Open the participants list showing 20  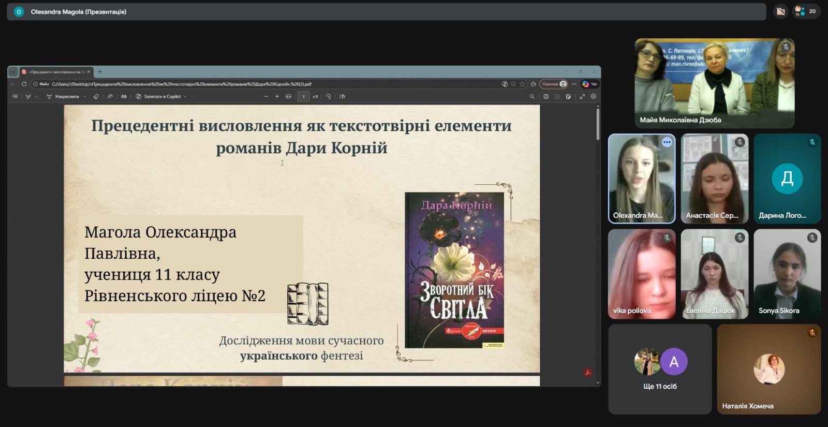tap(806, 11)
